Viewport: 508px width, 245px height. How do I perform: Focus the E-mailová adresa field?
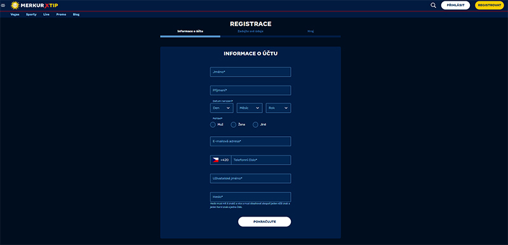point(250,141)
